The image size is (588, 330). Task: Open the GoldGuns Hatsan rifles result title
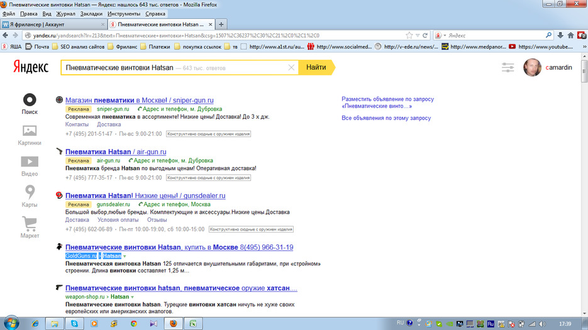(179, 247)
